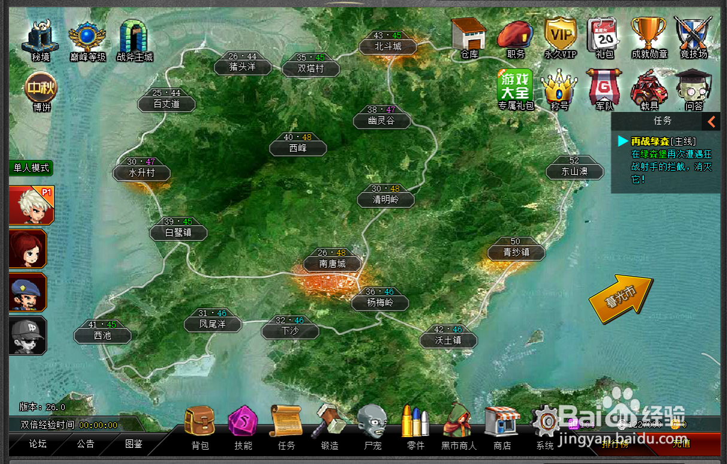Open the 系统 settings gear icon
The image size is (727, 464).
pos(546,428)
